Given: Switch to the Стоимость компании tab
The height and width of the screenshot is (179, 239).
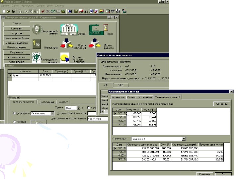Looking at the screenshot, I should click(x=139, y=97).
